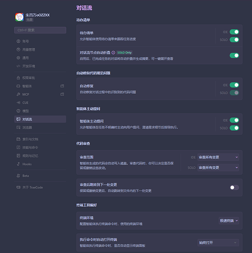Click the Hooks hook icon
This screenshot has height=253, width=252.
(18, 164)
